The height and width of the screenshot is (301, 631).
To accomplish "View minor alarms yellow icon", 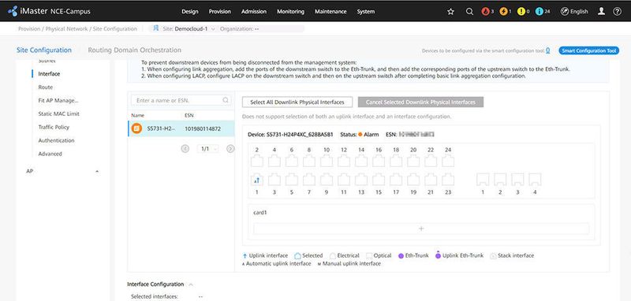I will [521, 12].
